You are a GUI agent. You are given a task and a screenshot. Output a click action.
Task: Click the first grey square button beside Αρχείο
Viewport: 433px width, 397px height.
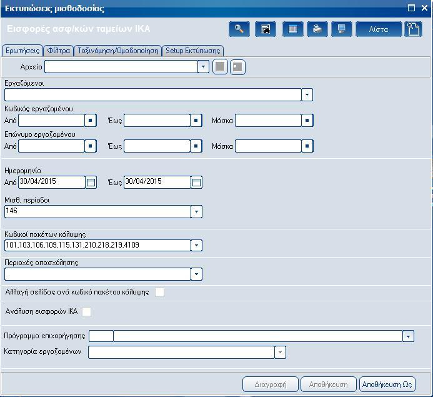(x=220, y=67)
